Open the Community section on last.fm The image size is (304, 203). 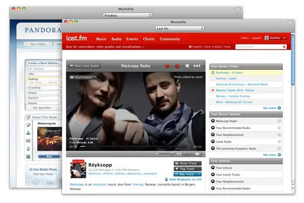point(170,39)
